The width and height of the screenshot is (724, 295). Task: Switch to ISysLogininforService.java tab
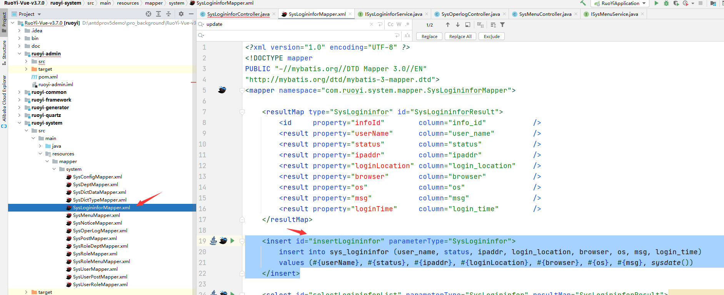tap(394, 14)
